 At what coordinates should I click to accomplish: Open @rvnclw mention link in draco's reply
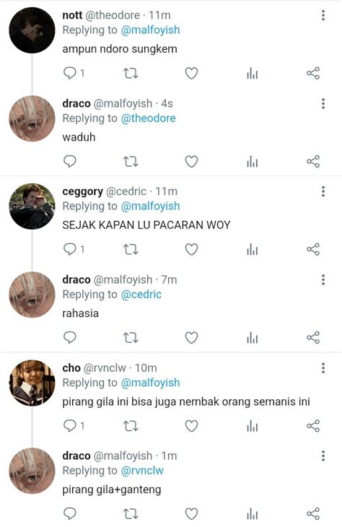pos(142,471)
